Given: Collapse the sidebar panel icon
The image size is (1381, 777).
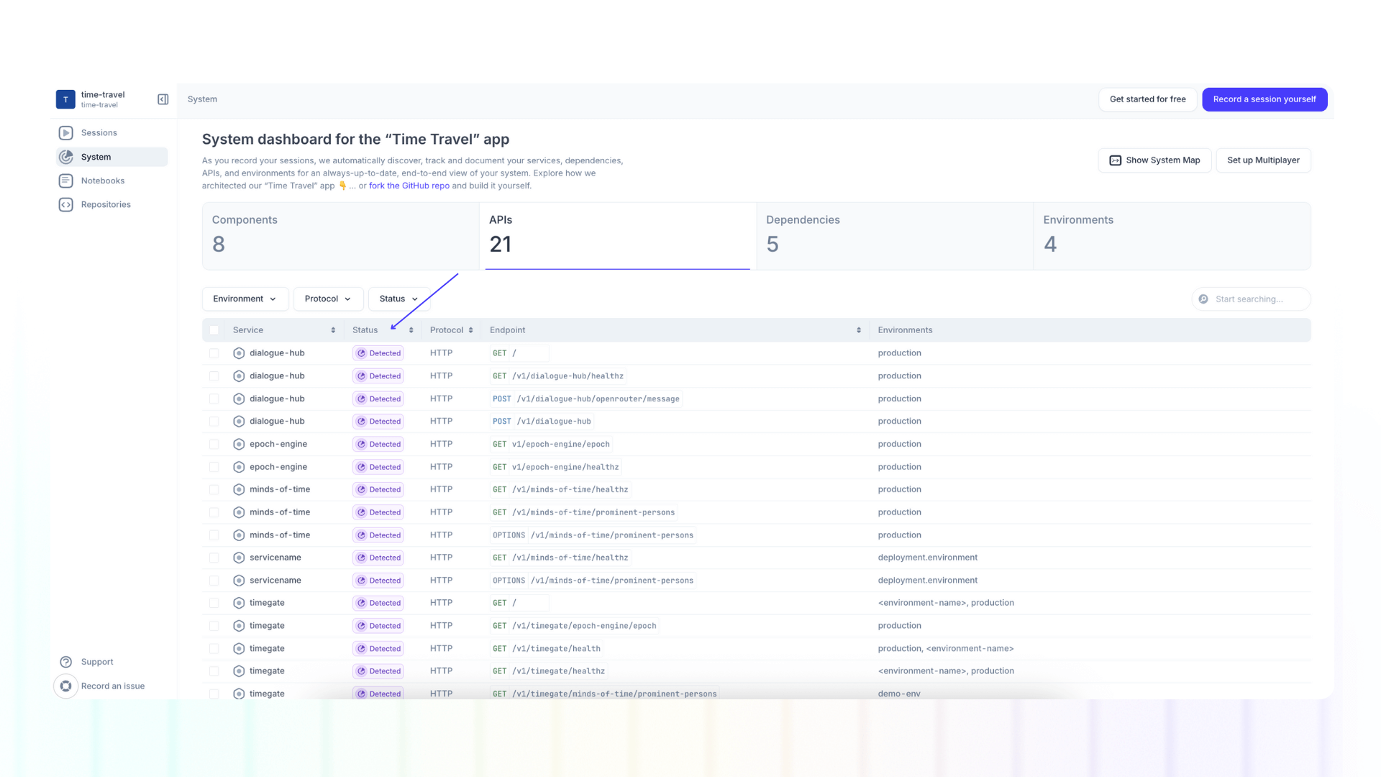Looking at the screenshot, I should pyautogui.click(x=163, y=99).
